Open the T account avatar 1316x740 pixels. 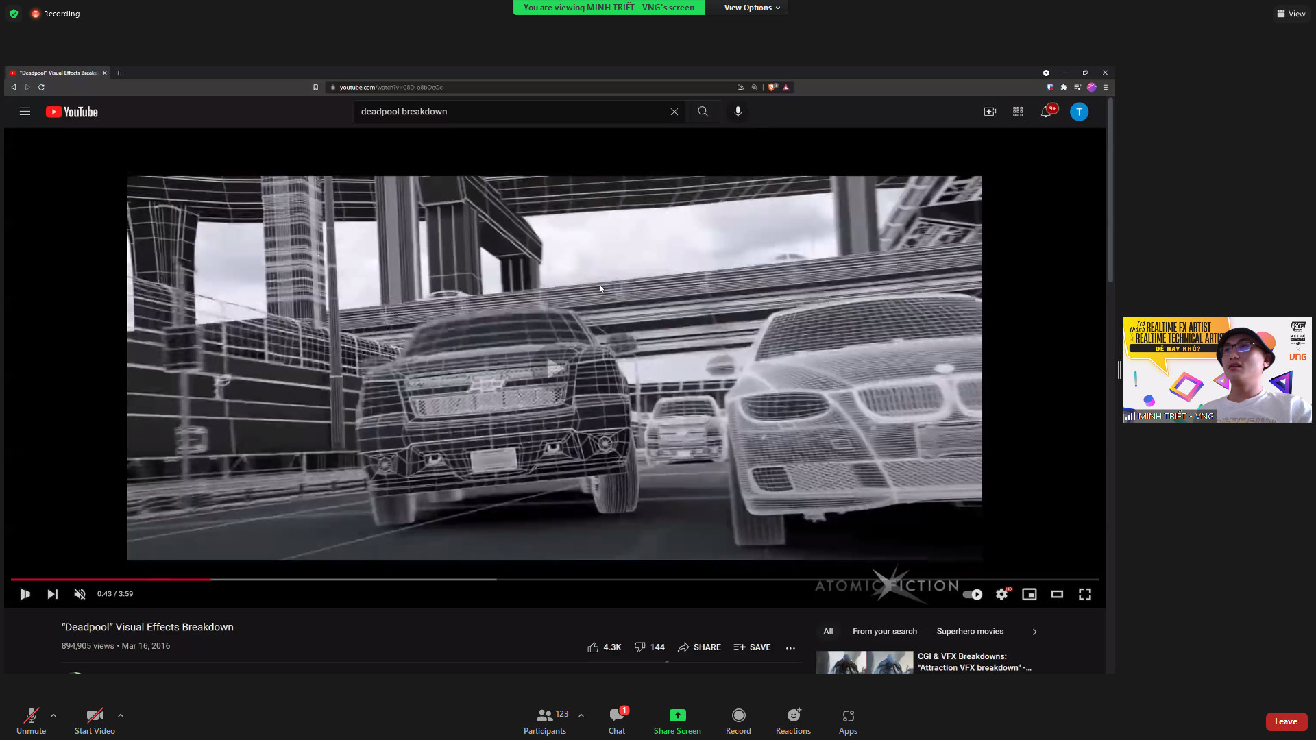pos(1079,112)
